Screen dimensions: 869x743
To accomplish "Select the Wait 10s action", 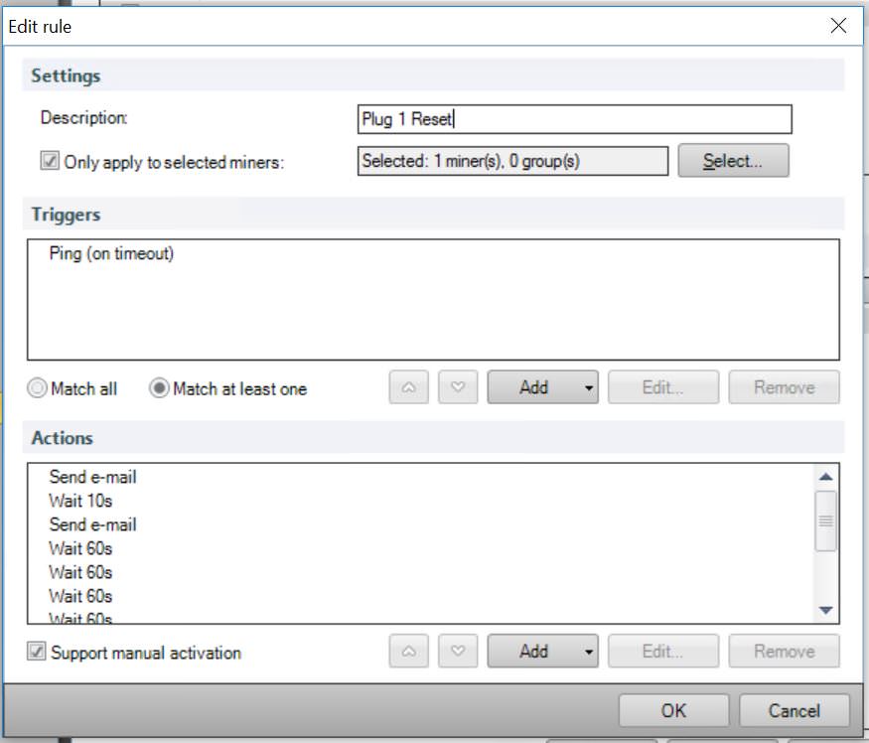I will (80, 501).
